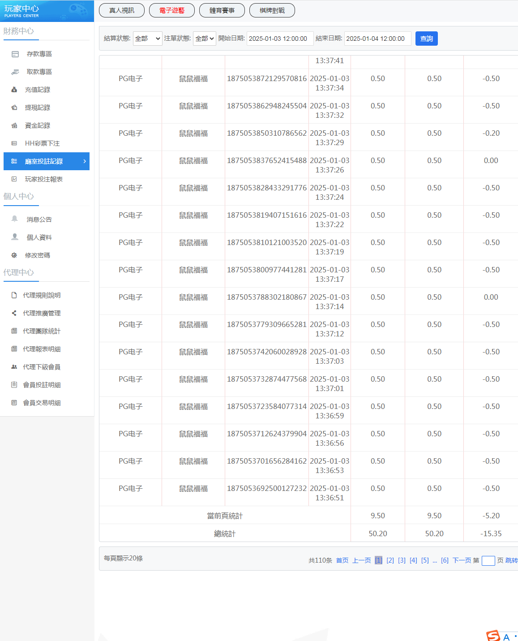Click the withdrawal area (取款專區) icon
Screen dimensions: 518x641
[15, 72]
